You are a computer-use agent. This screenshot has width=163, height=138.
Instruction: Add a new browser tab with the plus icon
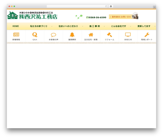tap(155, 7)
